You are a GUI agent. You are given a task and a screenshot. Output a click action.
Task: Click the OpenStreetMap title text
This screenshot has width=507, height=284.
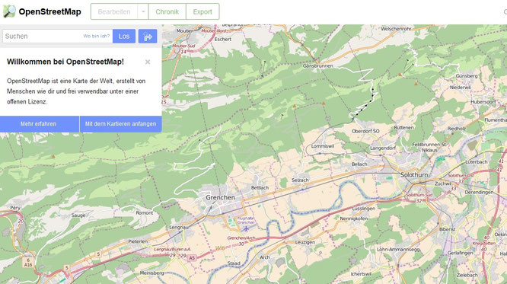point(49,11)
